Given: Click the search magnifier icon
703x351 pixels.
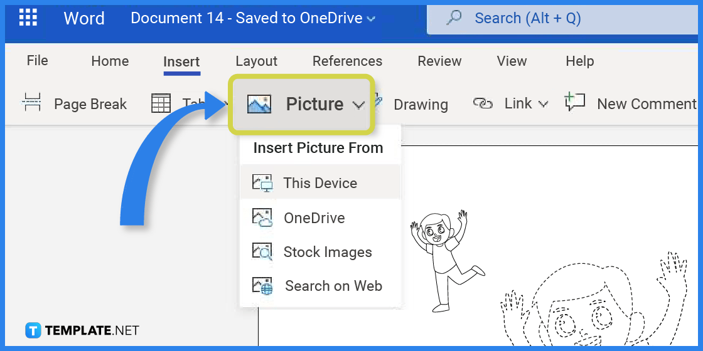Looking at the screenshot, I should (x=454, y=18).
